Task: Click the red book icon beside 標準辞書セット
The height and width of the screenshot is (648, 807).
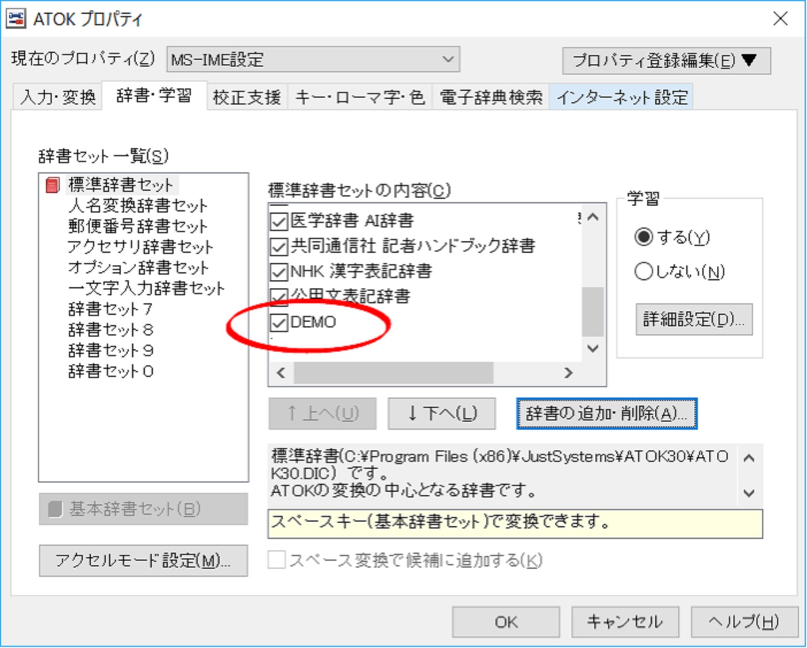Action: pos(52,185)
